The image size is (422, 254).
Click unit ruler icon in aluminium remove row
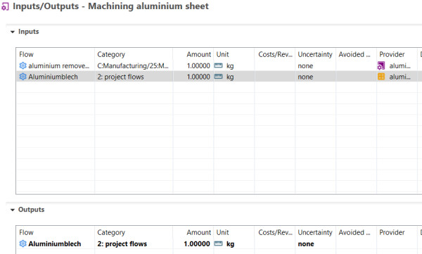[x=218, y=65]
